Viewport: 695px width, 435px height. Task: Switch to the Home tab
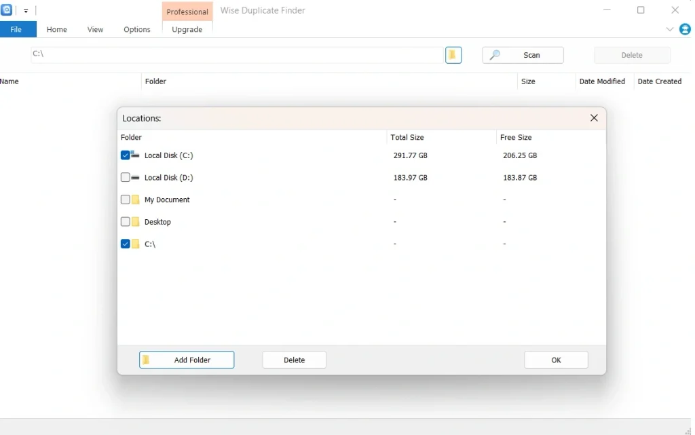(57, 29)
